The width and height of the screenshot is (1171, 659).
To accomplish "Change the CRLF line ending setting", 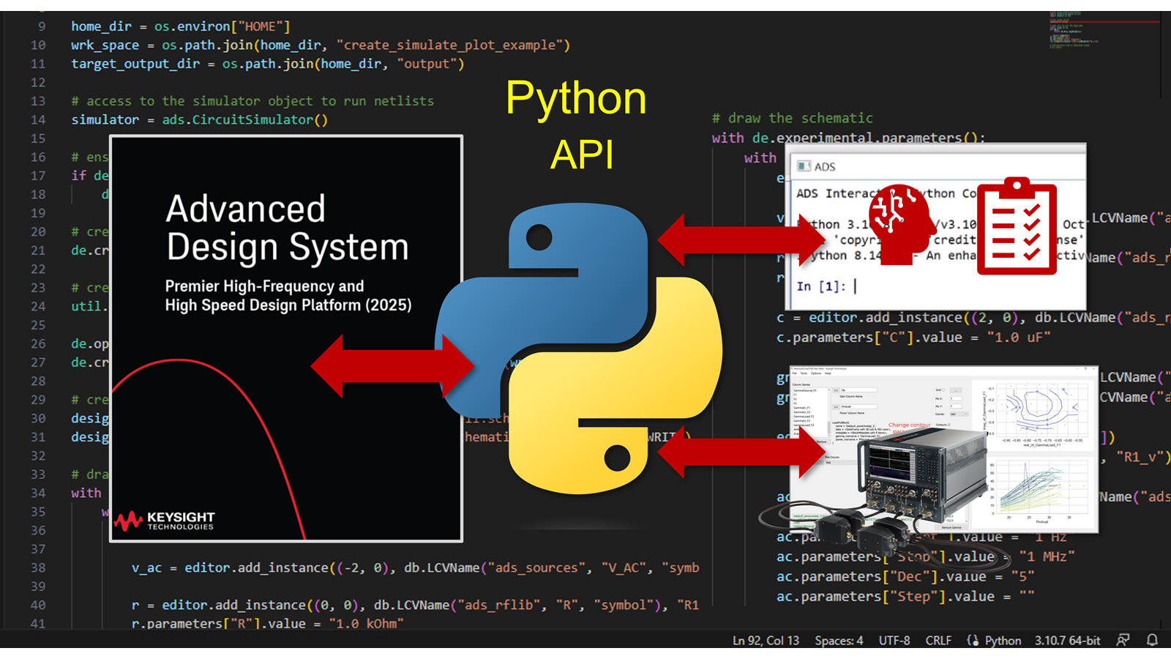I will (938, 640).
